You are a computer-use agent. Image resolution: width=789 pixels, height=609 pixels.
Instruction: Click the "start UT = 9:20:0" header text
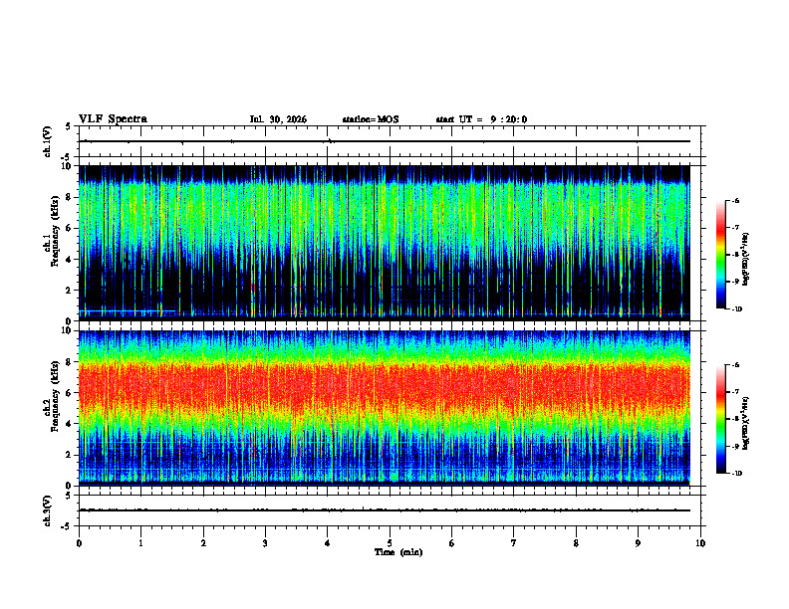pyautogui.click(x=481, y=119)
